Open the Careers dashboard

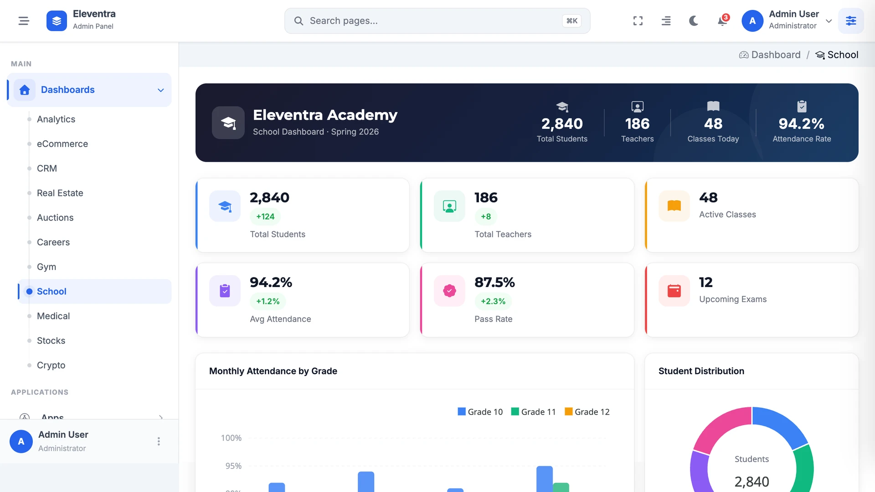(x=53, y=242)
